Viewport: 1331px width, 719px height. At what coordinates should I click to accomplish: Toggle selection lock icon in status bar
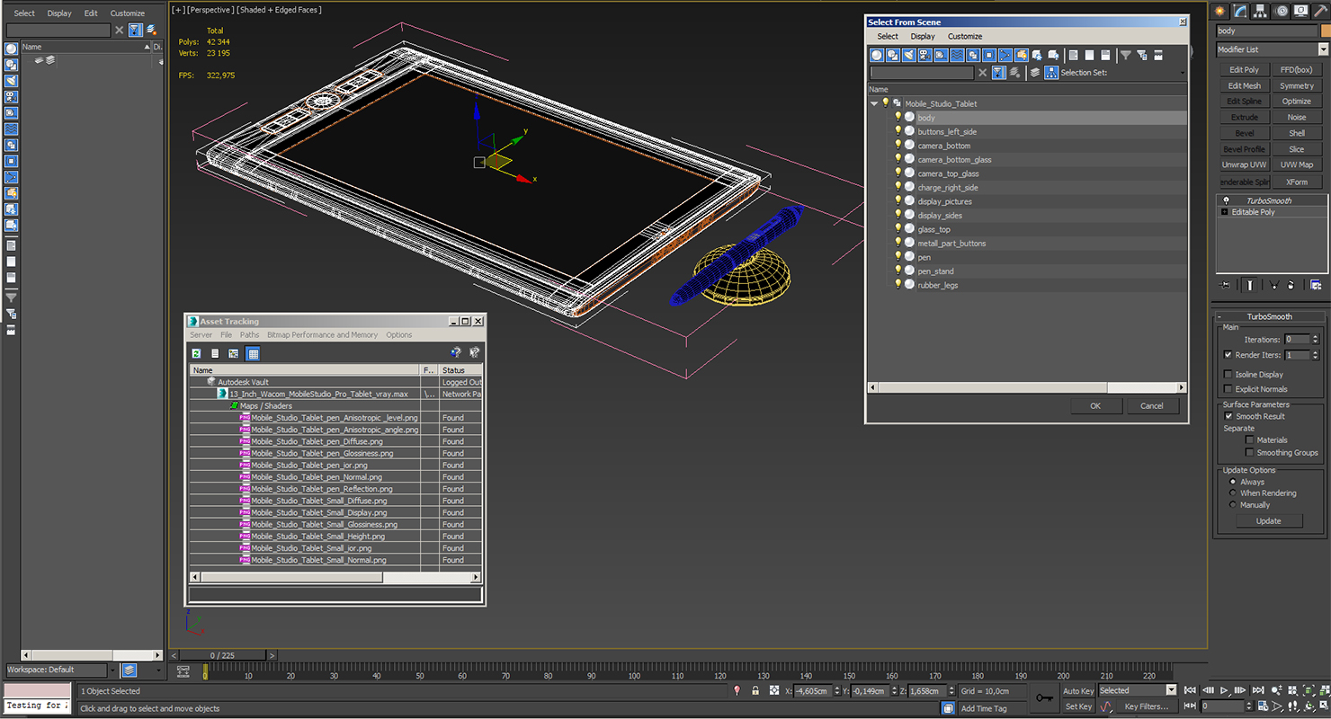(755, 691)
